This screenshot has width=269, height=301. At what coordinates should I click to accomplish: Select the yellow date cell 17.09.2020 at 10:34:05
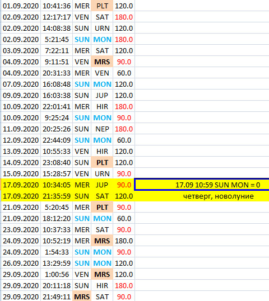coord(21,185)
